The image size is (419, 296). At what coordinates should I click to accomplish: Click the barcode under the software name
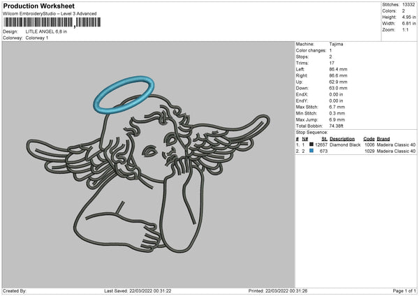click(52, 22)
